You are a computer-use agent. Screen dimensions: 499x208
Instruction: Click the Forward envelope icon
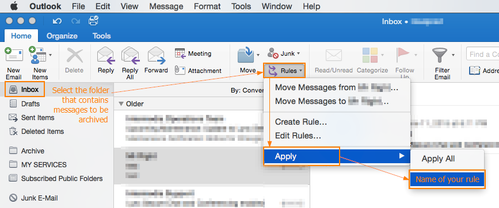156,55
